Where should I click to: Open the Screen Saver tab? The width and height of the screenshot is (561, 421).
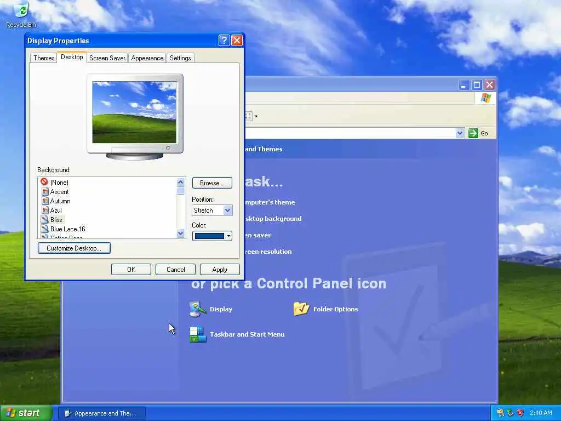107,58
